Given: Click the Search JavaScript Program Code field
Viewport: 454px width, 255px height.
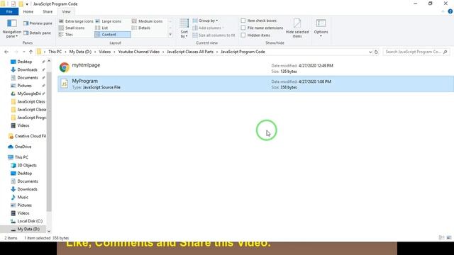Looking at the screenshot, I should click(416, 52).
